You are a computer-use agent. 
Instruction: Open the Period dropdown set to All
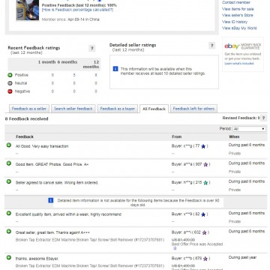click(249, 129)
